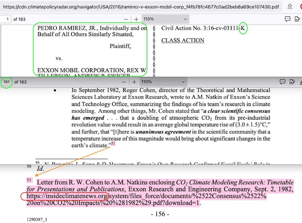Zoom out using minus in page 161 toolbar
Image resolution: width=302 pixels, height=223 pixels.
124,82
